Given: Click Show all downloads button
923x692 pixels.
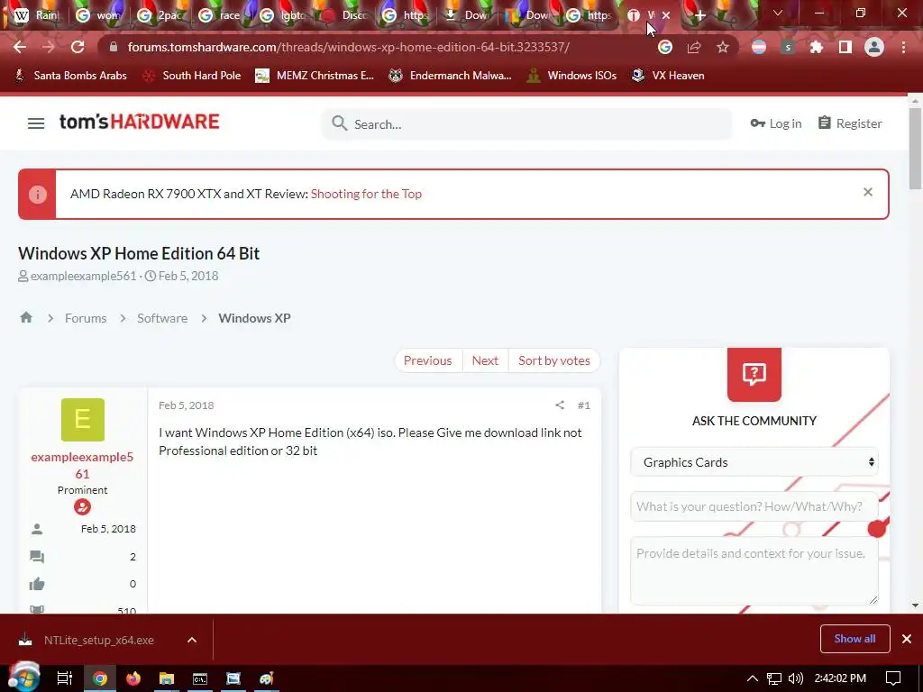Looking at the screenshot, I should coord(854,639).
